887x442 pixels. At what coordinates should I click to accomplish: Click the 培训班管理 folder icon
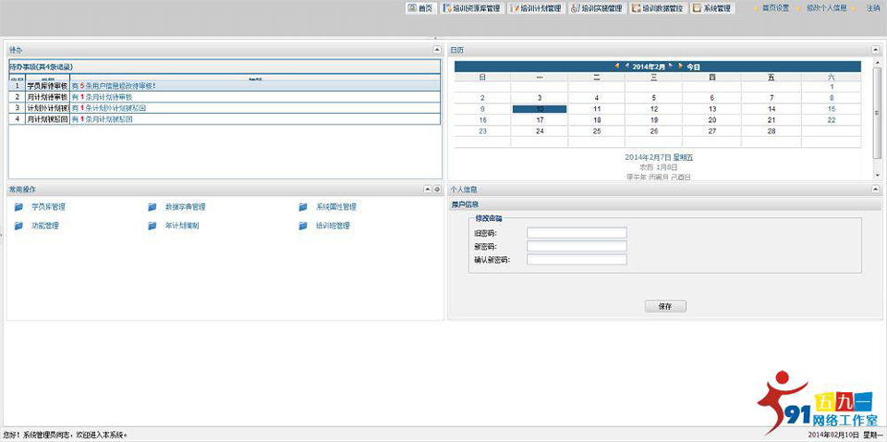(303, 226)
